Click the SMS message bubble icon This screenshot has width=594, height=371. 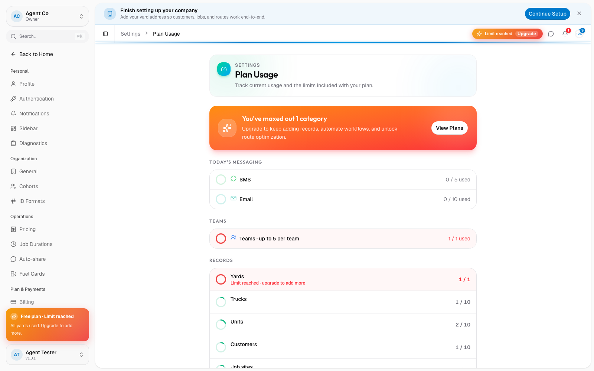[x=234, y=179]
